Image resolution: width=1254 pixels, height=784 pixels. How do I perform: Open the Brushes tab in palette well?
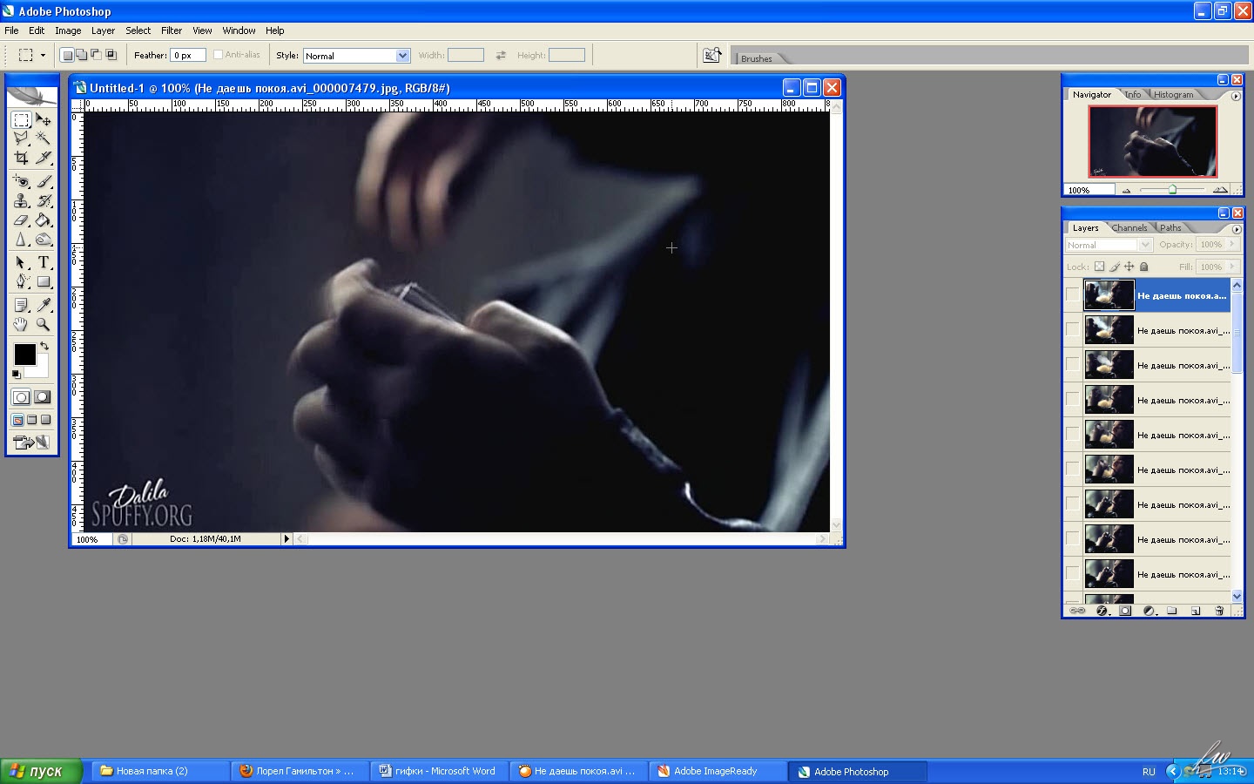(x=757, y=58)
